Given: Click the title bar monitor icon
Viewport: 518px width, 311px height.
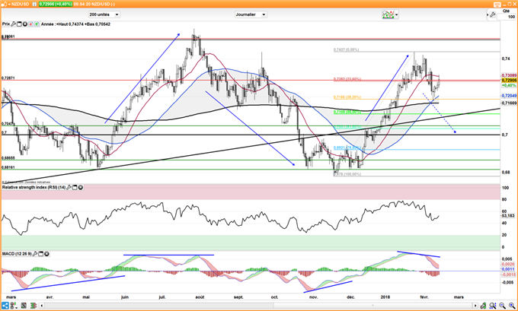Looking at the screenshot, I should click(x=497, y=5).
